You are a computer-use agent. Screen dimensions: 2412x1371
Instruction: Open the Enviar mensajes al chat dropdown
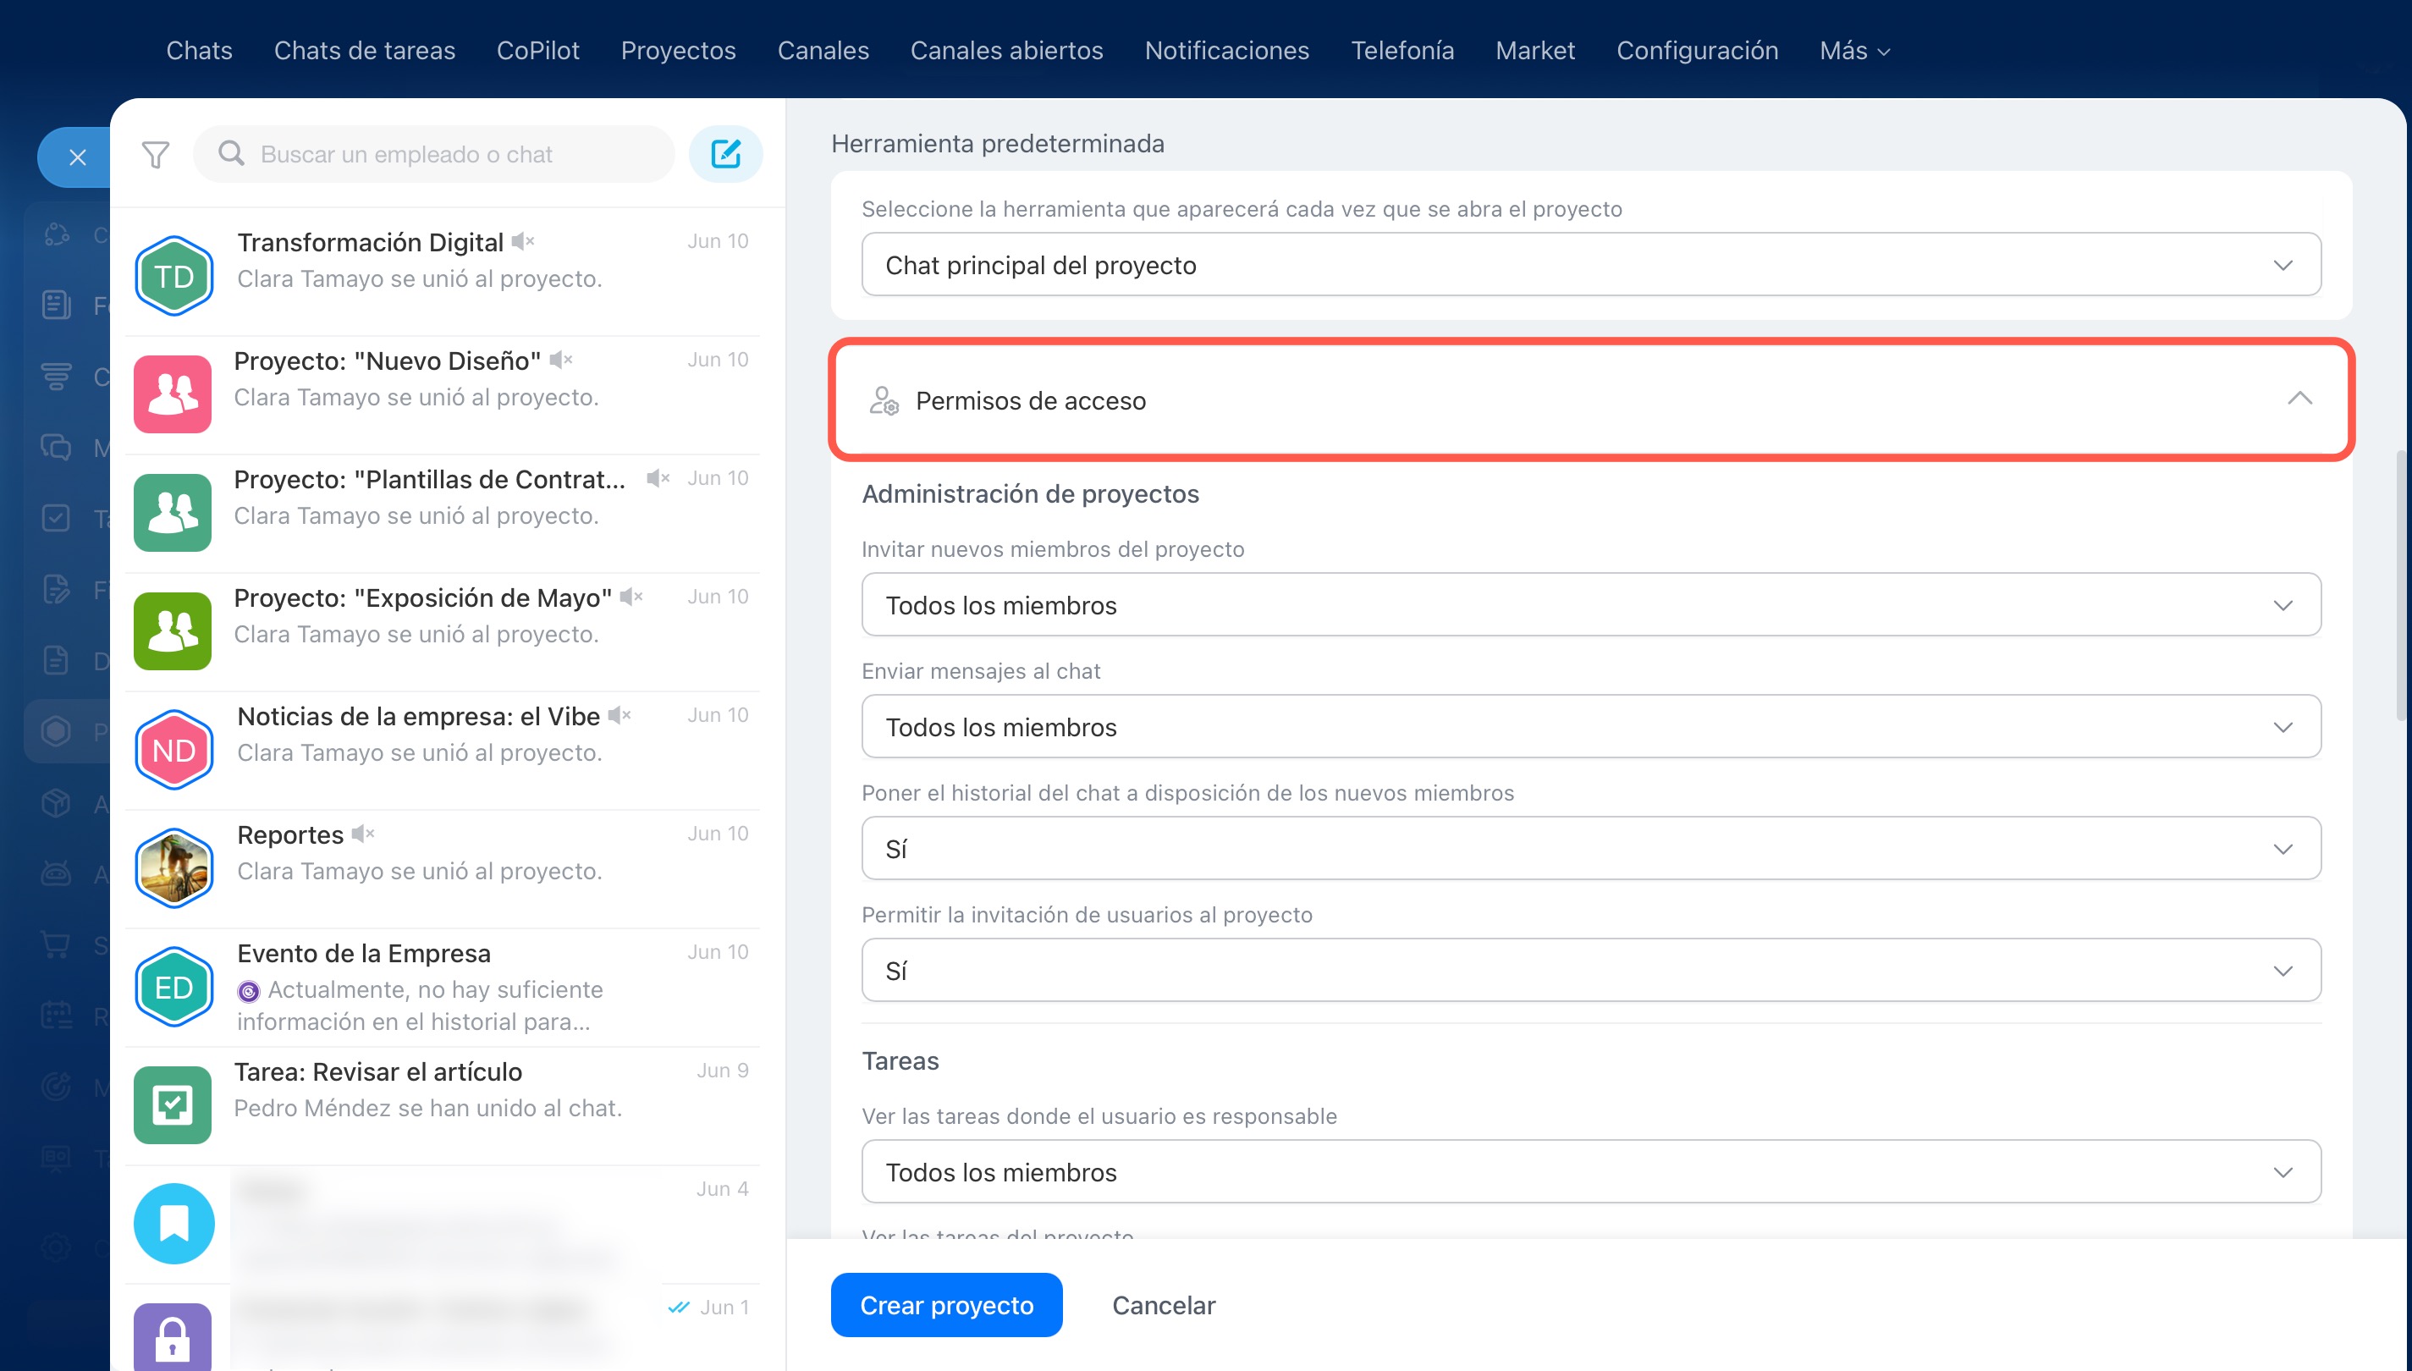(1591, 726)
